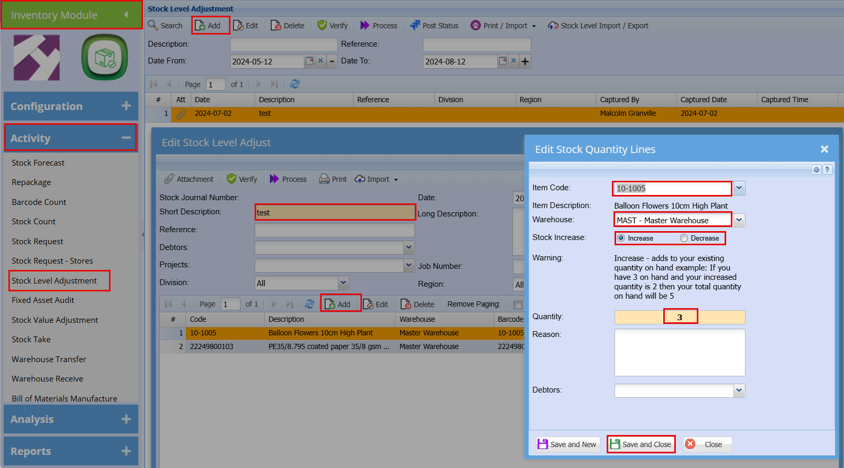Click into the Reason text area
This screenshot has width=844, height=468.
point(679,352)
